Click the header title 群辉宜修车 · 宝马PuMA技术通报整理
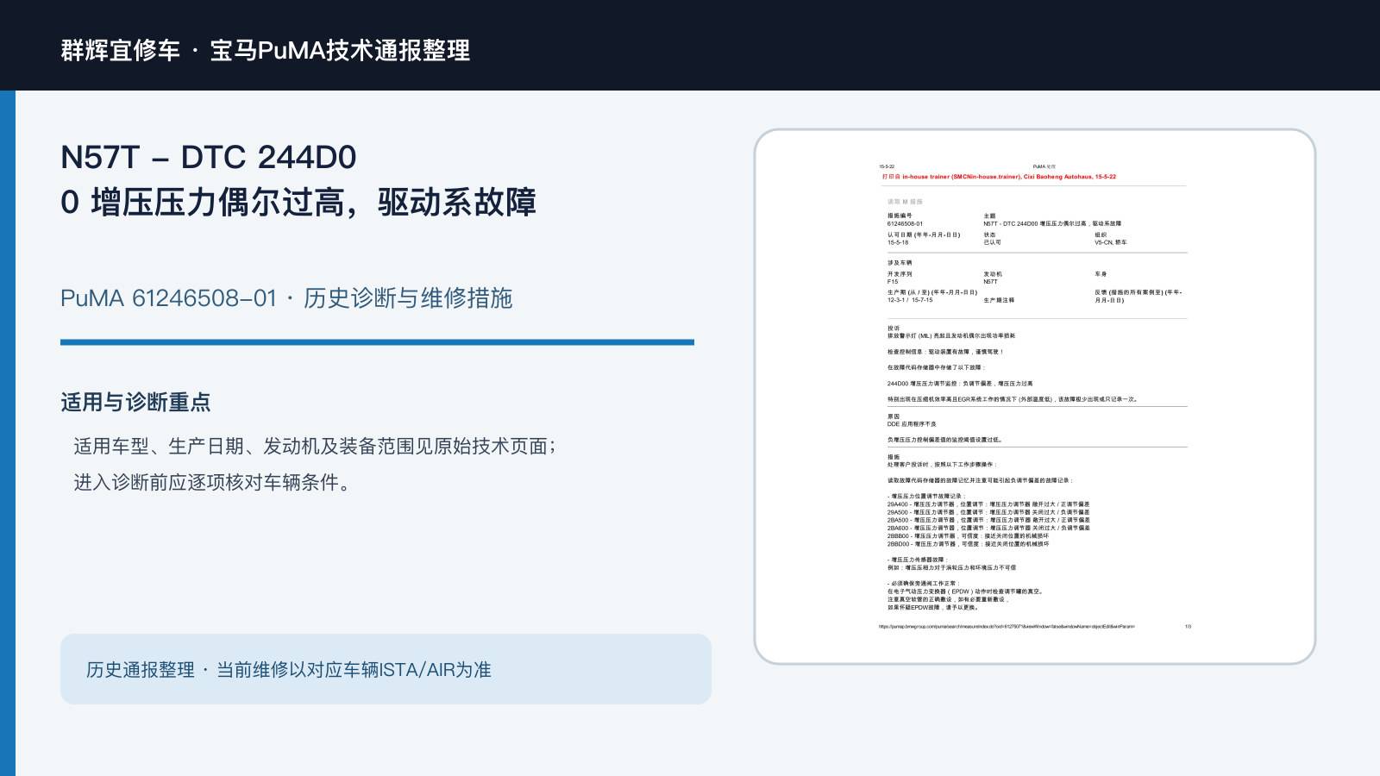1380x776 pixels. (x=266, y=50)
